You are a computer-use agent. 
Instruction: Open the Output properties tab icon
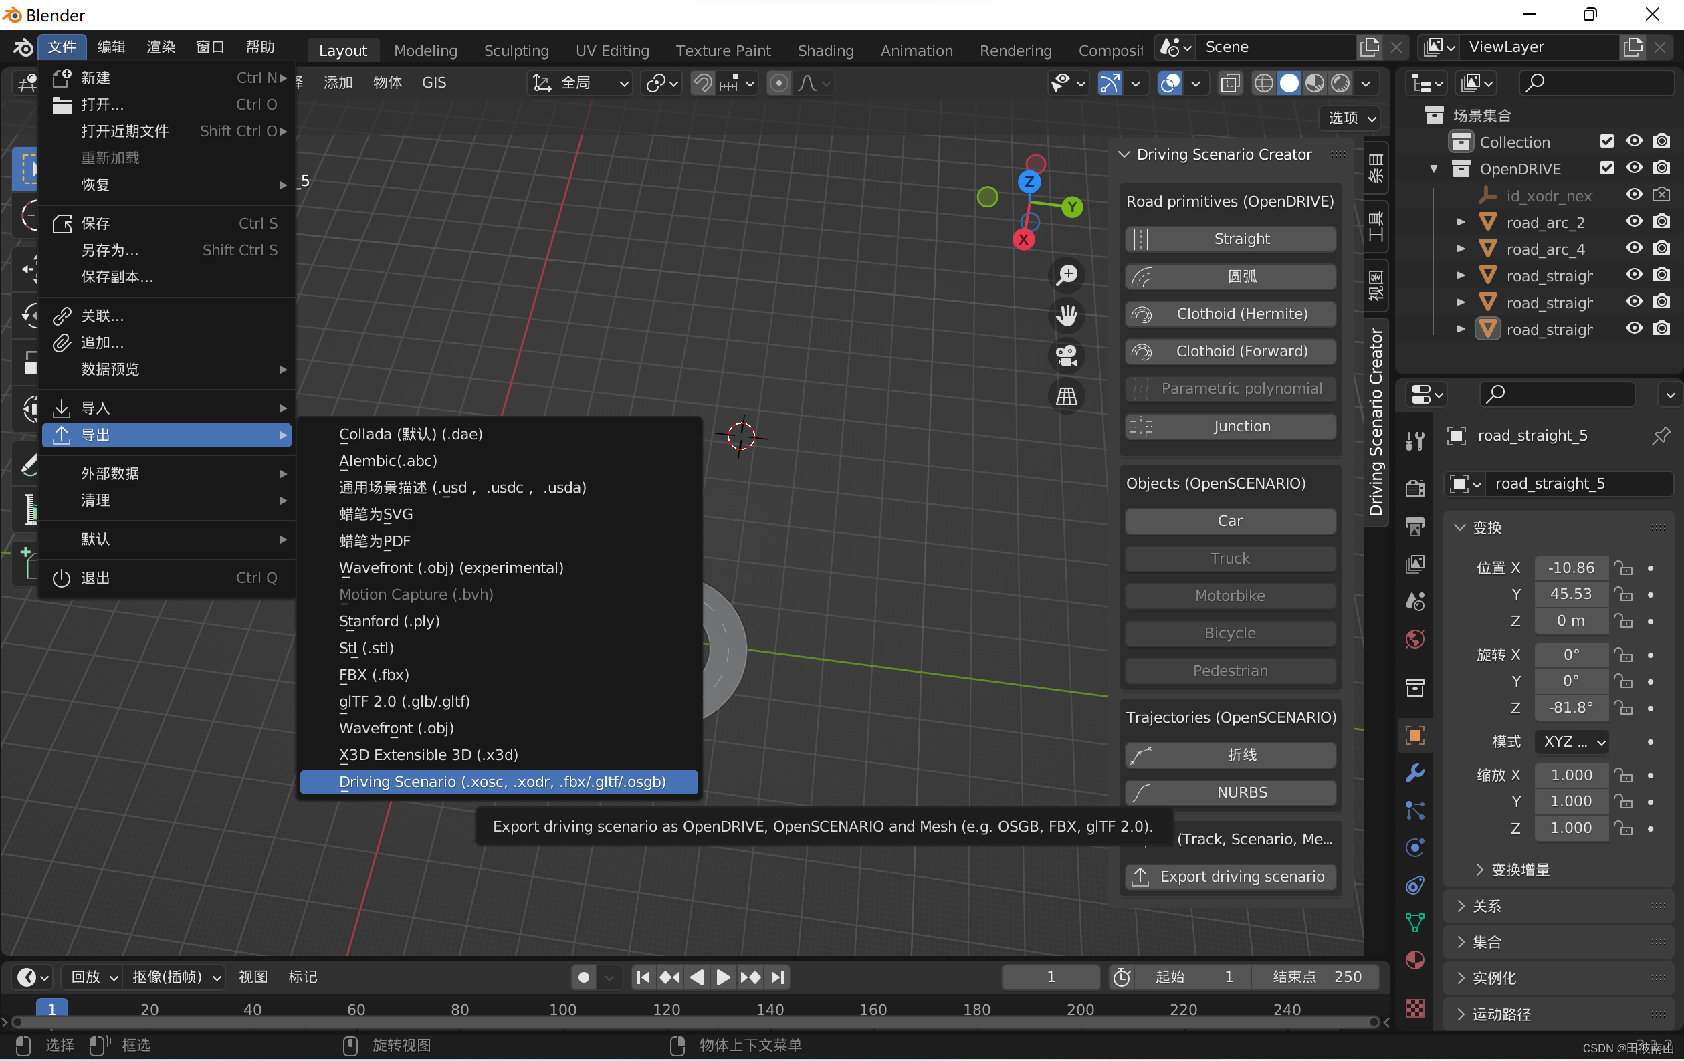click(1414, 526)
